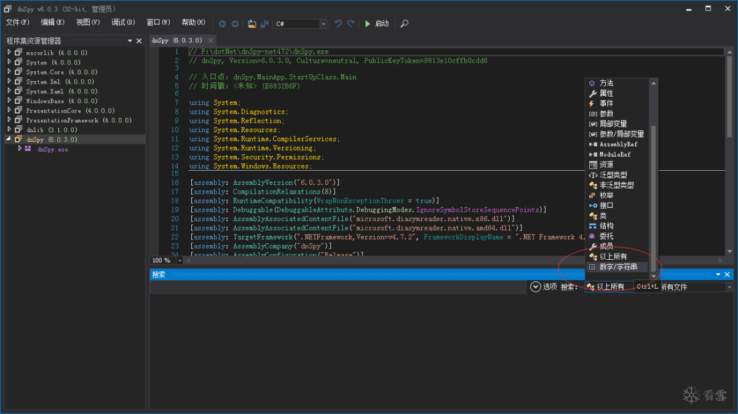This screenshot has height=414, width=738.
Task: Choose AssemblyRef in the search type list
Action: click(617, 144)
